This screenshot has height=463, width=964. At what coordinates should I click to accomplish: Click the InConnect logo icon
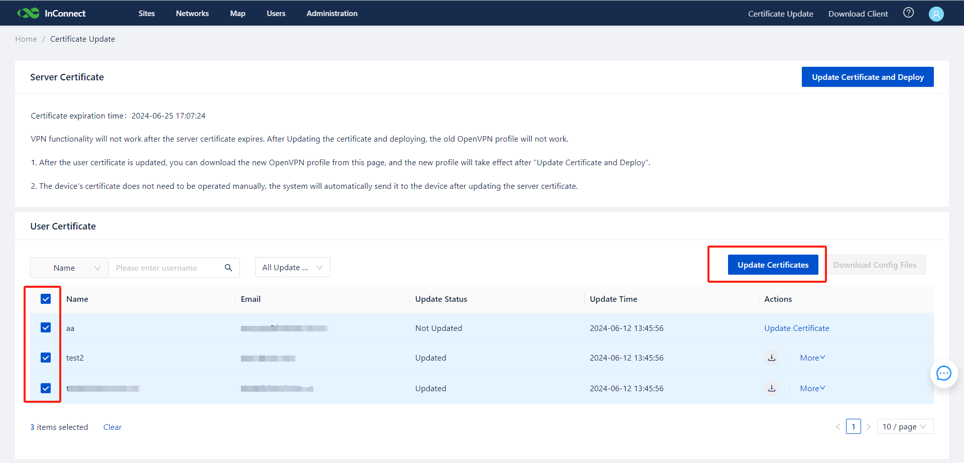(x=28, y=14)
